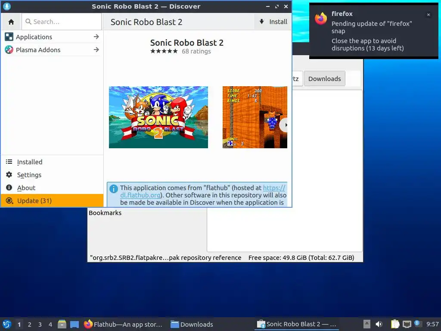Open the clipboard tray icon

pos(395,324)
